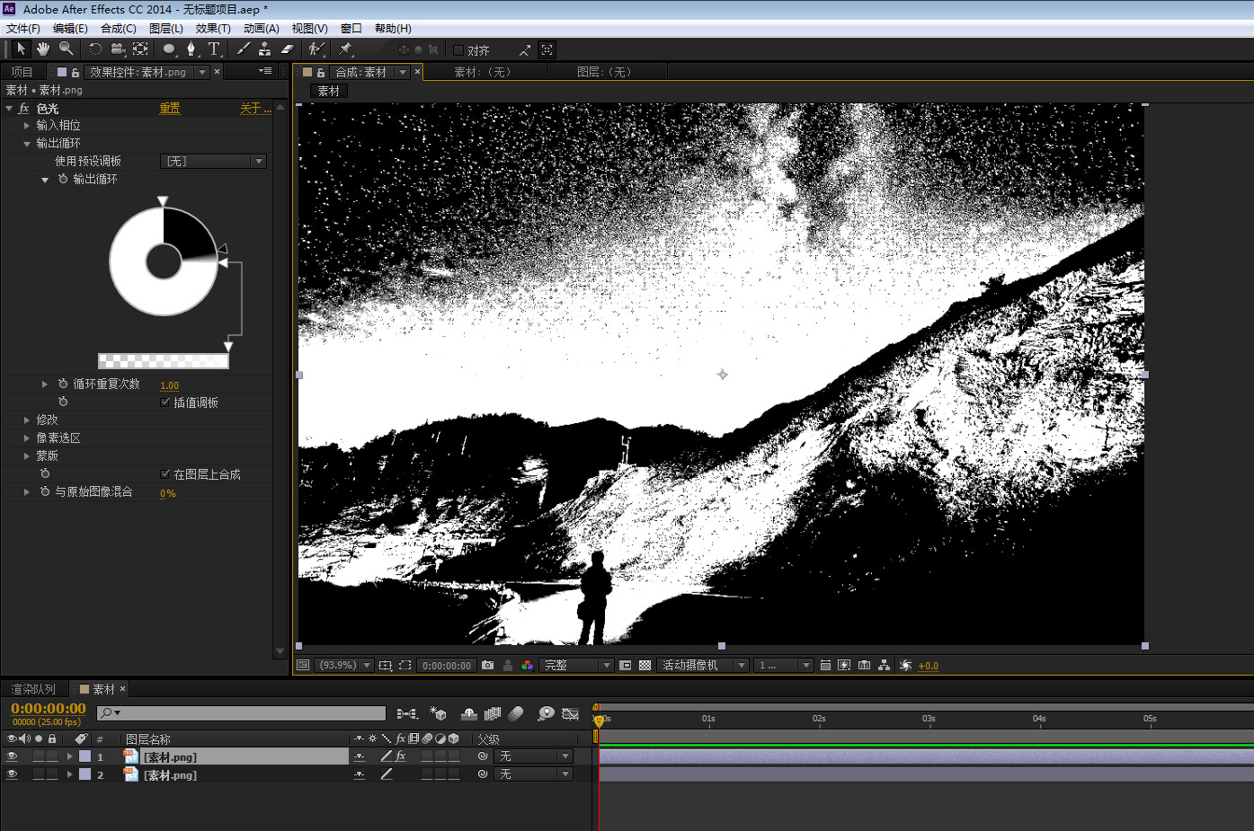Image resolution: width=1254 pixels, height=831 pixels.
Task: Enable motion blur switch in timeline
Action: coord(516,713)
